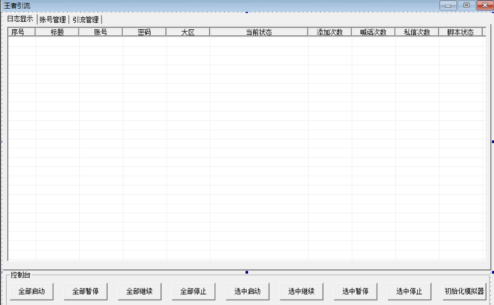Click the 密码 column header
This screenshot has width=494, height=305.
(x=144, y=32)
